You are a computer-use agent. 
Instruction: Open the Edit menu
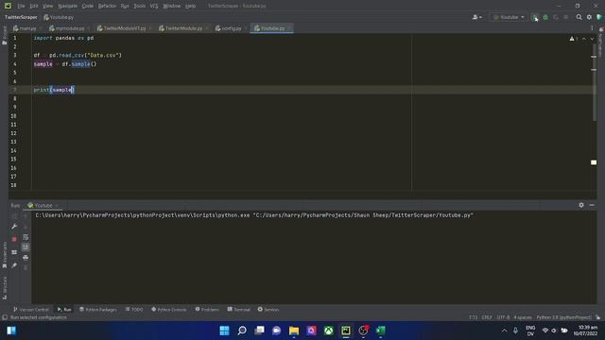click(x=34, y=6)
